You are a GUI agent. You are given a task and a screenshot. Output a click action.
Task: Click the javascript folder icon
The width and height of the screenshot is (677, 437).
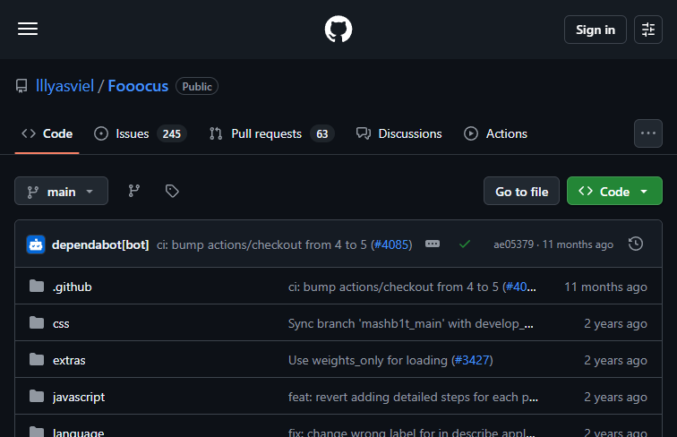(37, 396)
